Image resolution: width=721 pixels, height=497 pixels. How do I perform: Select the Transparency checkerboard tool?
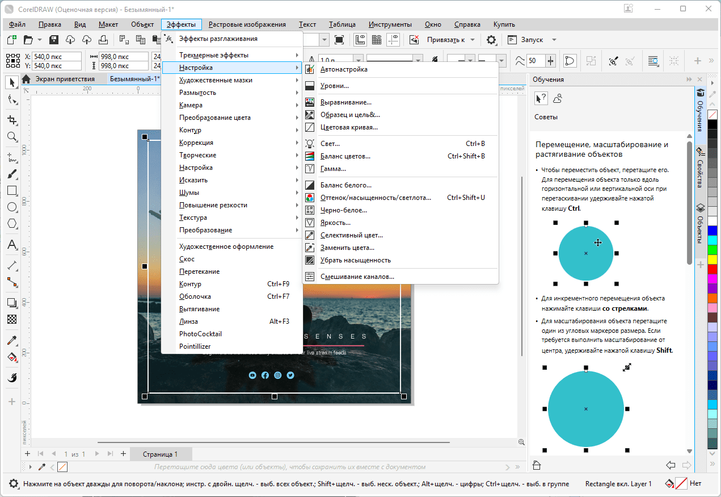tap(11, 319)
